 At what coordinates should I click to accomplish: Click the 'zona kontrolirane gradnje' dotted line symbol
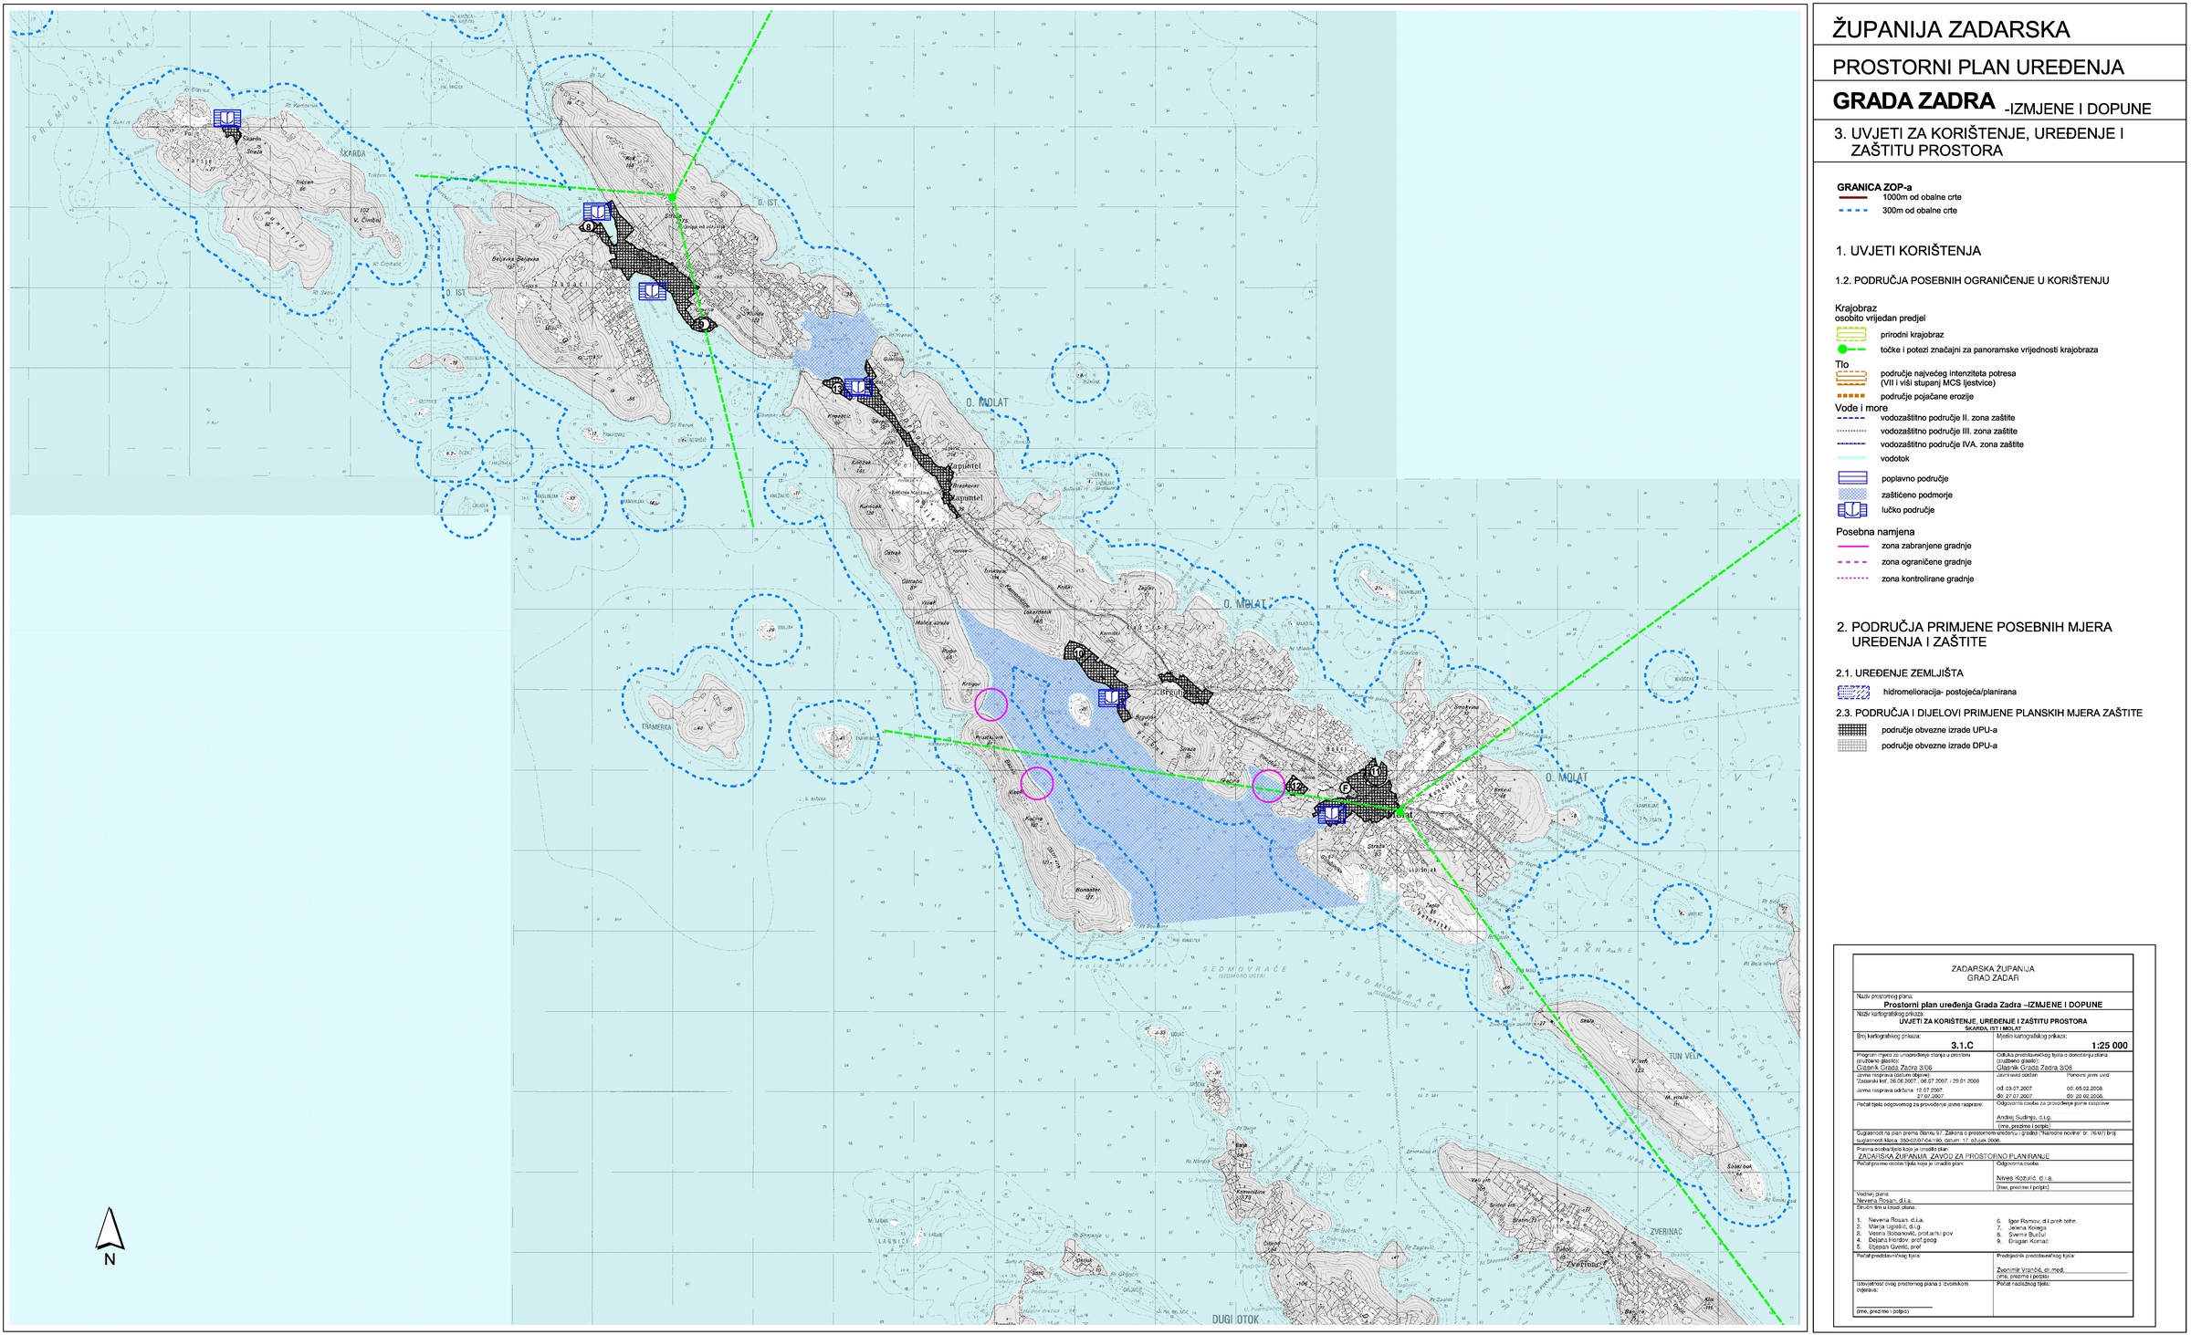tap(1852, 579)
